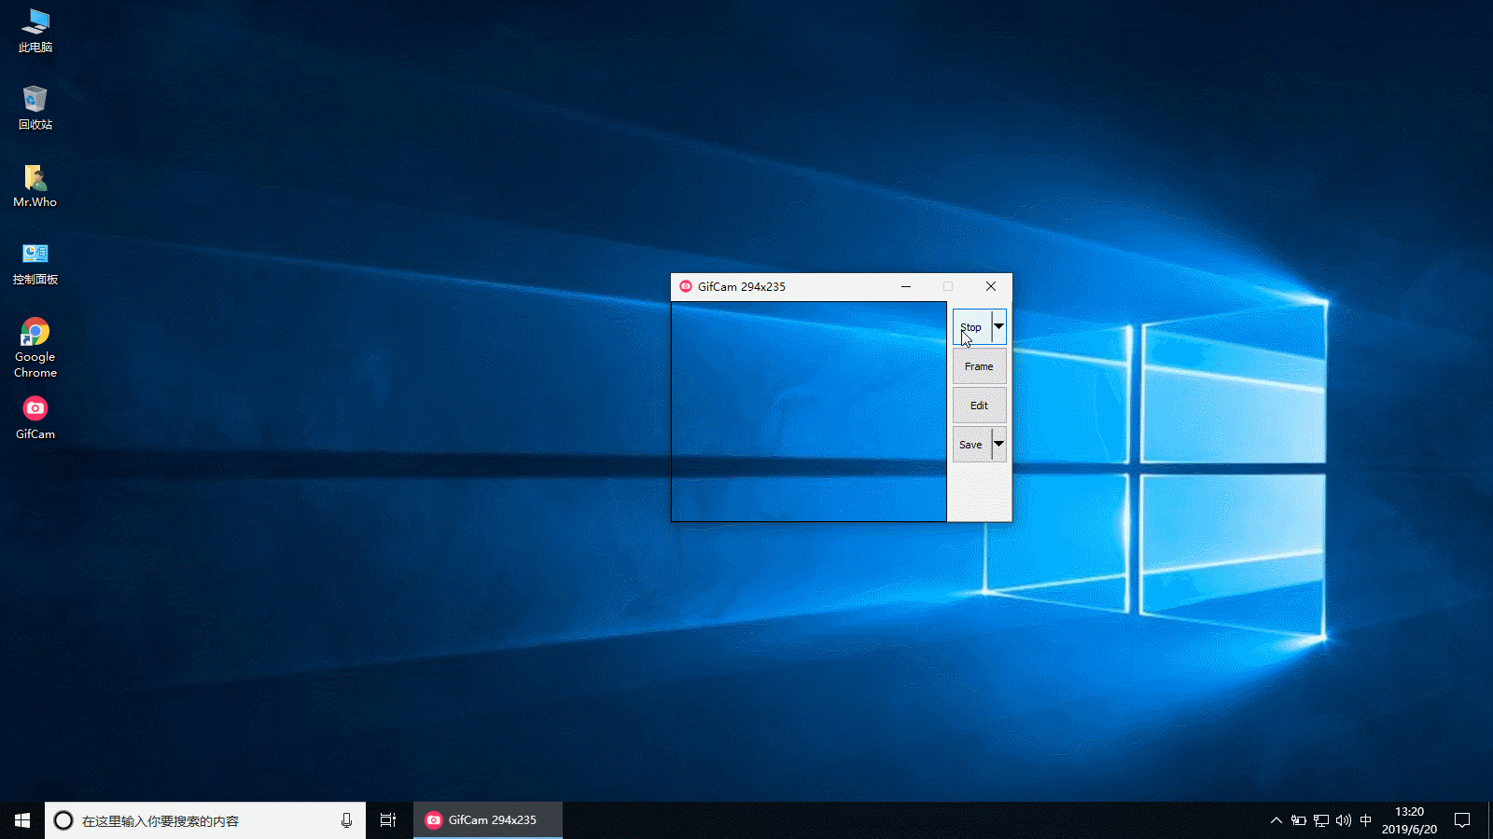Screen dimensions: 1493x839
Task: Focus the taskbar search input field
Action: [205, 820]
